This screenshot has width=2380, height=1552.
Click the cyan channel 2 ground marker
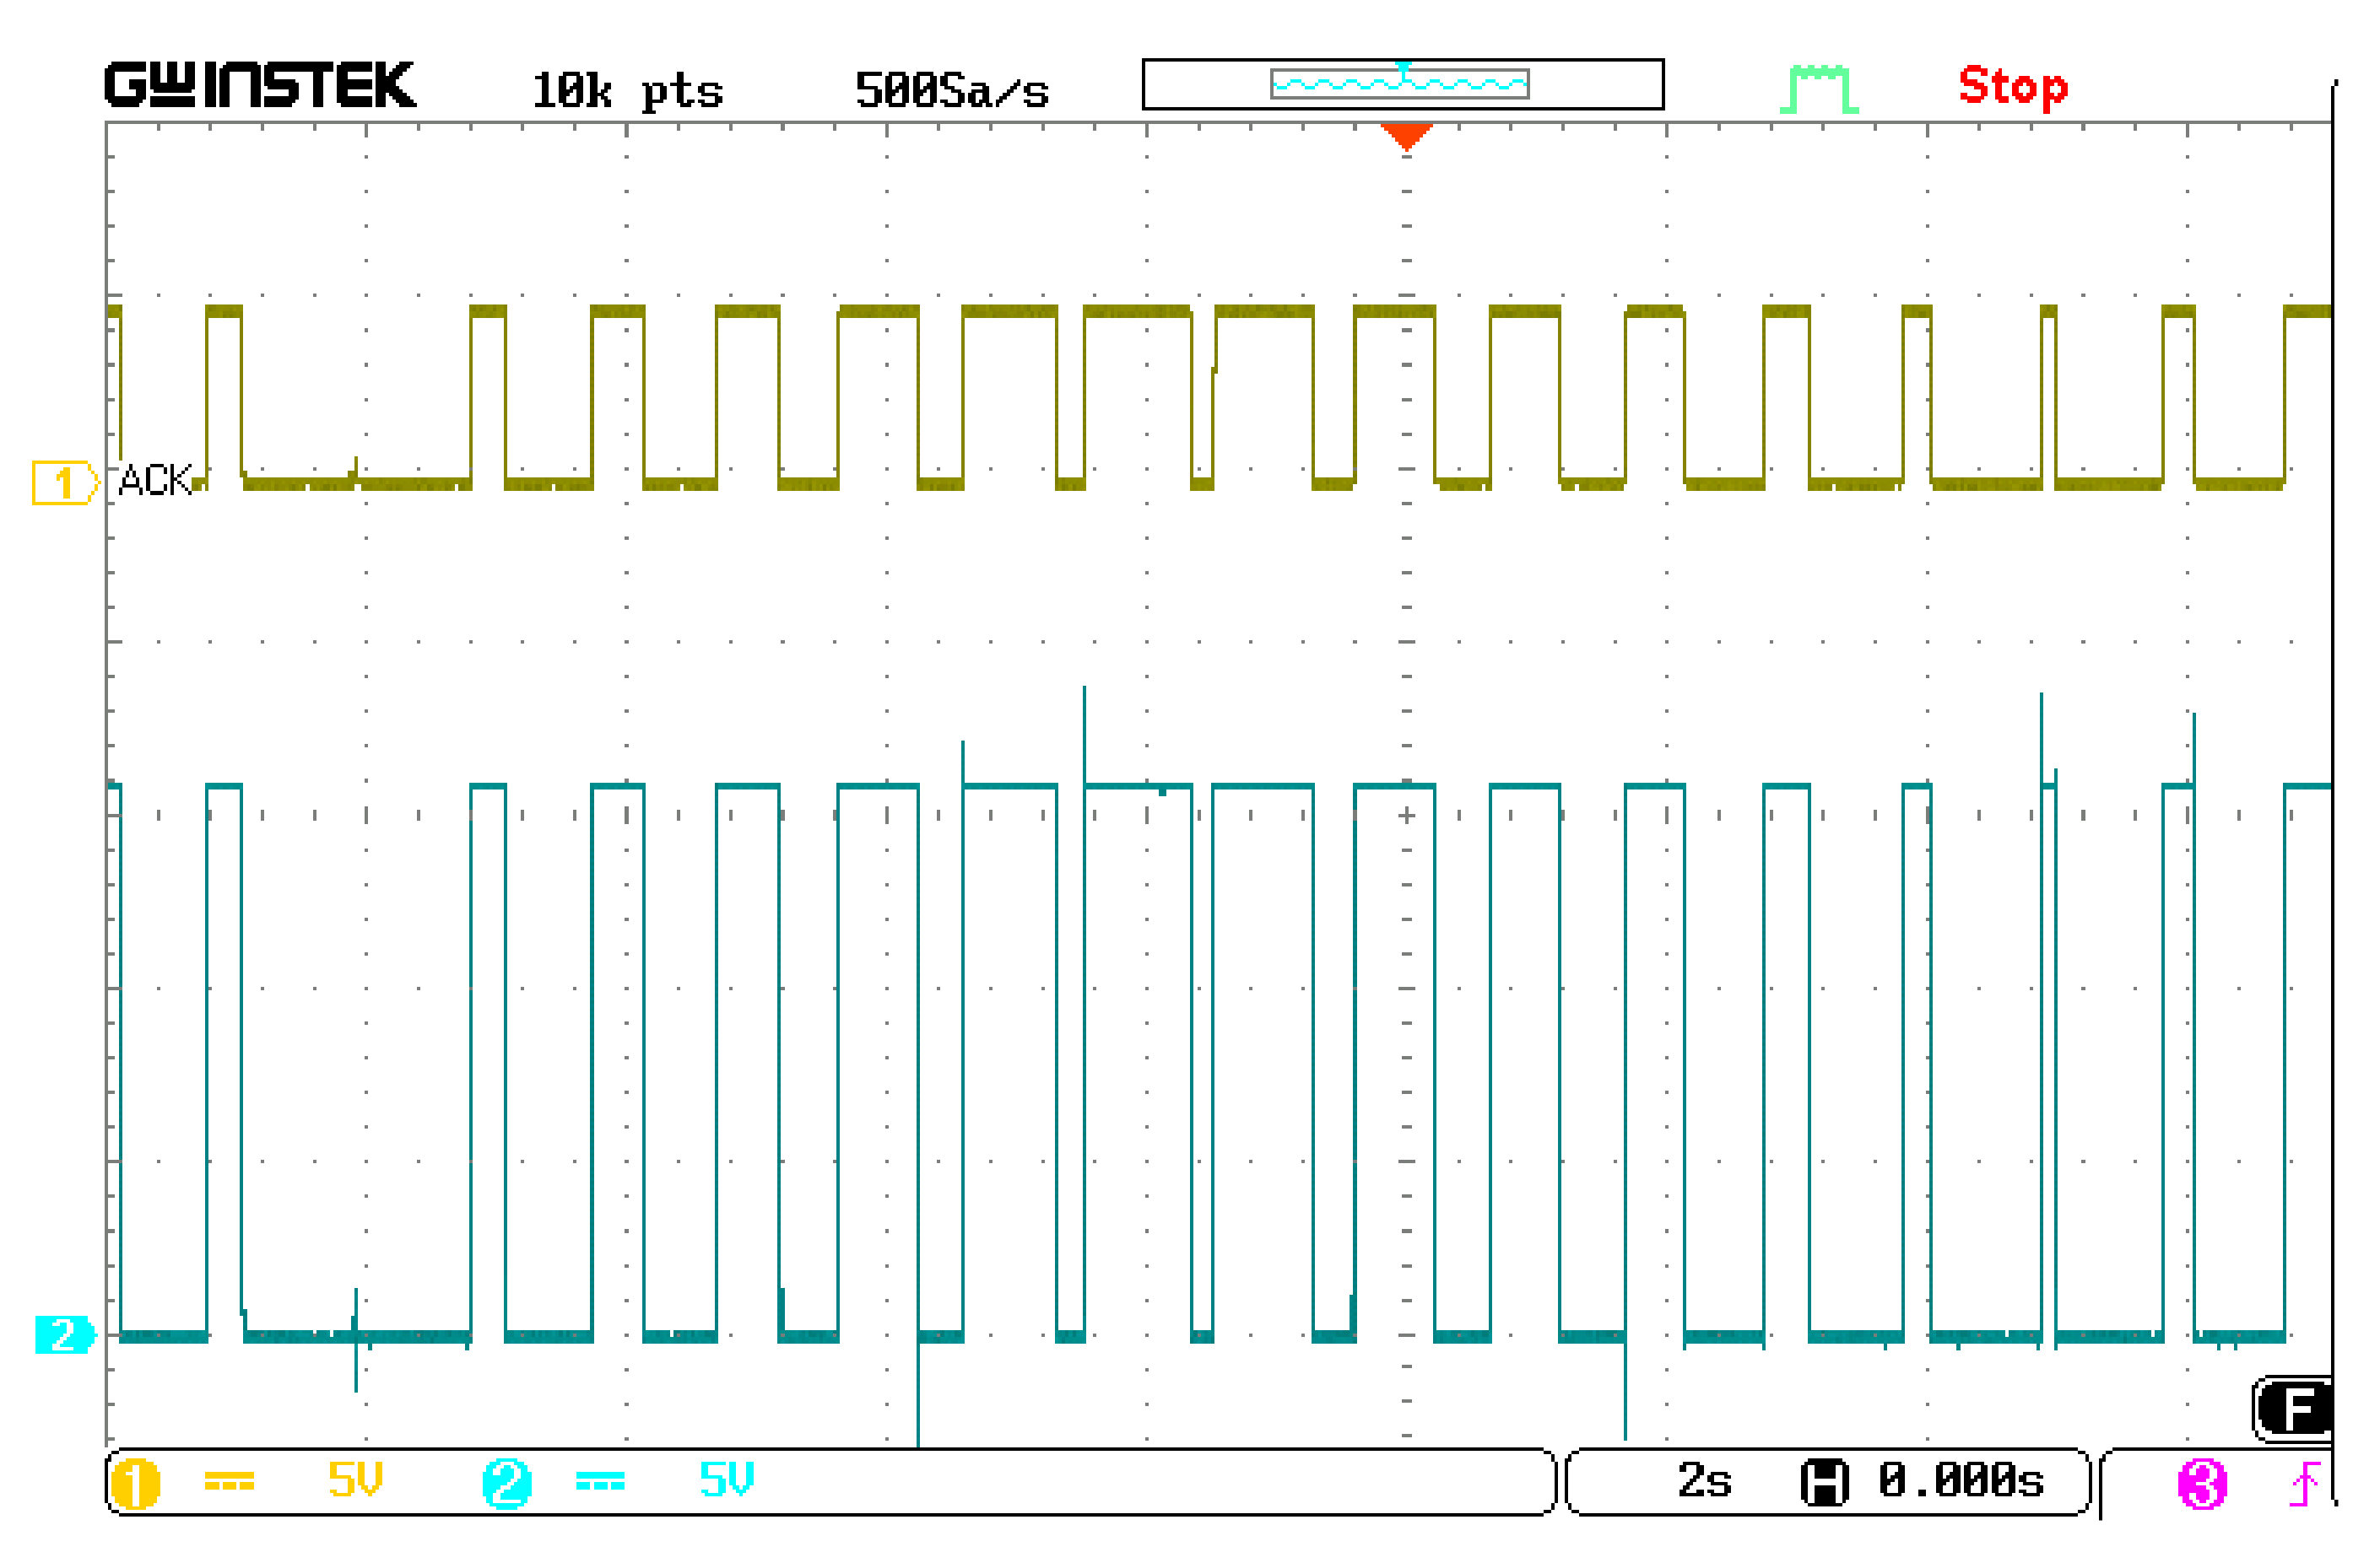[x=64, y=1335]
